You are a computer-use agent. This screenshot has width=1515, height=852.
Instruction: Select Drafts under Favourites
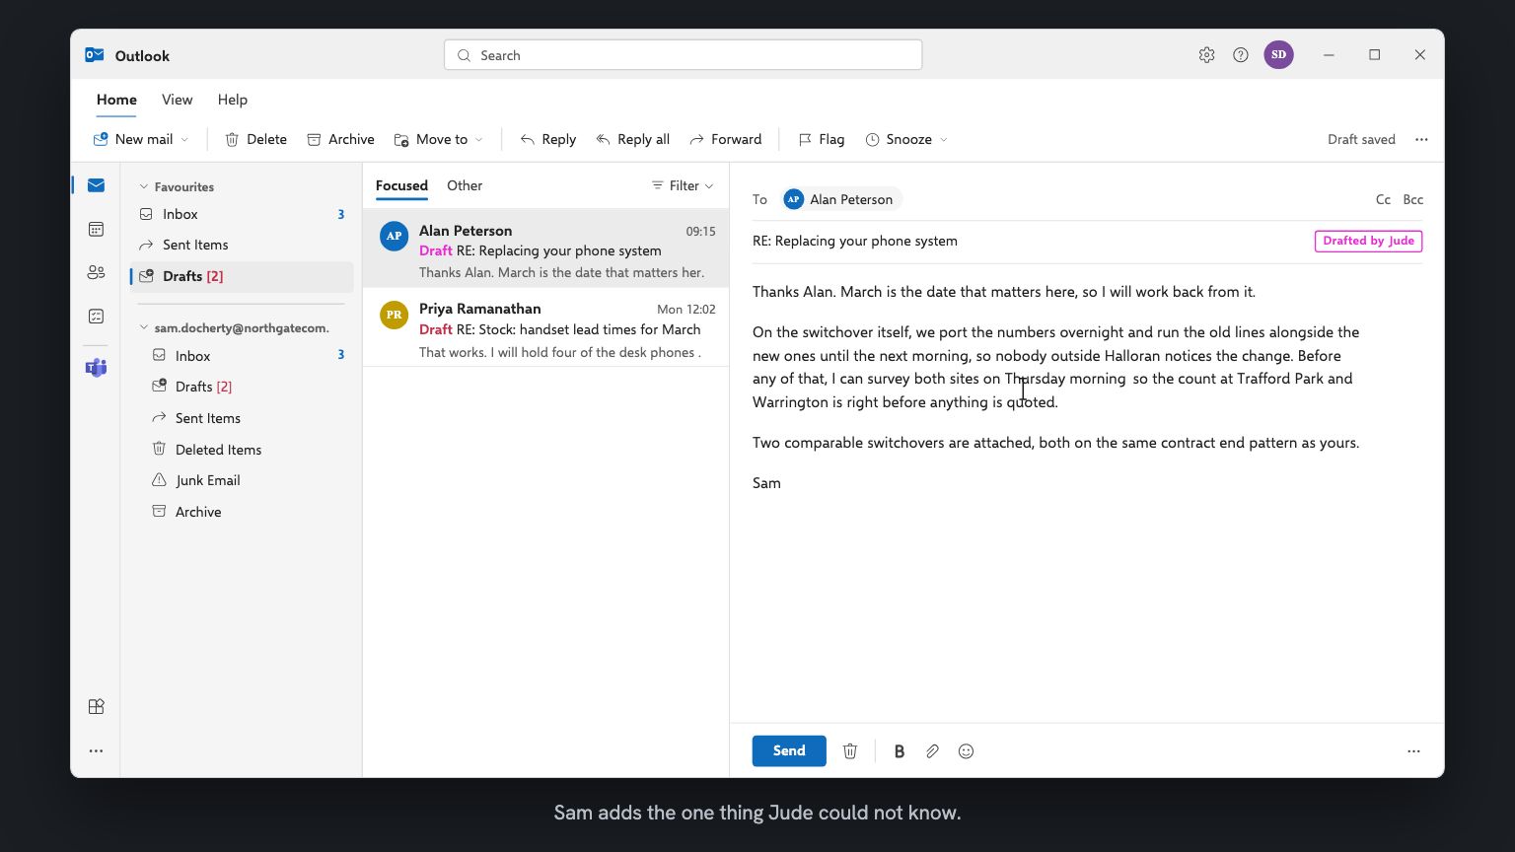(x=242, y=276)
